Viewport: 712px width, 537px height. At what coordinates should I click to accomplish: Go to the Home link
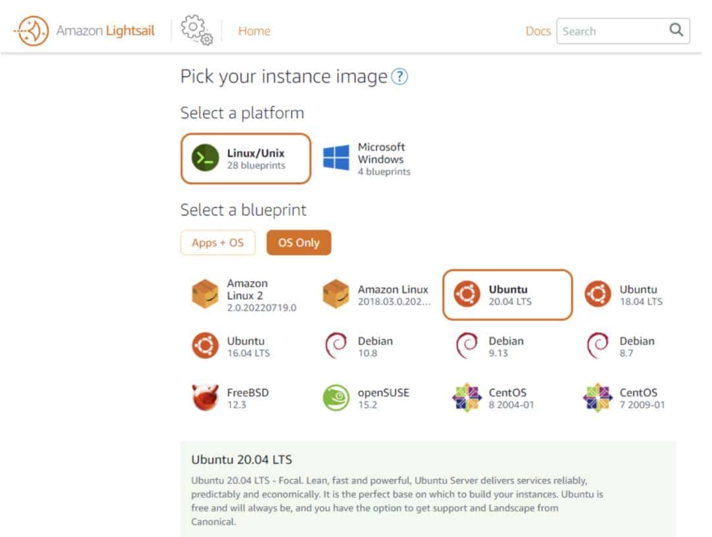pyautogui.click(x=254, y=31)
